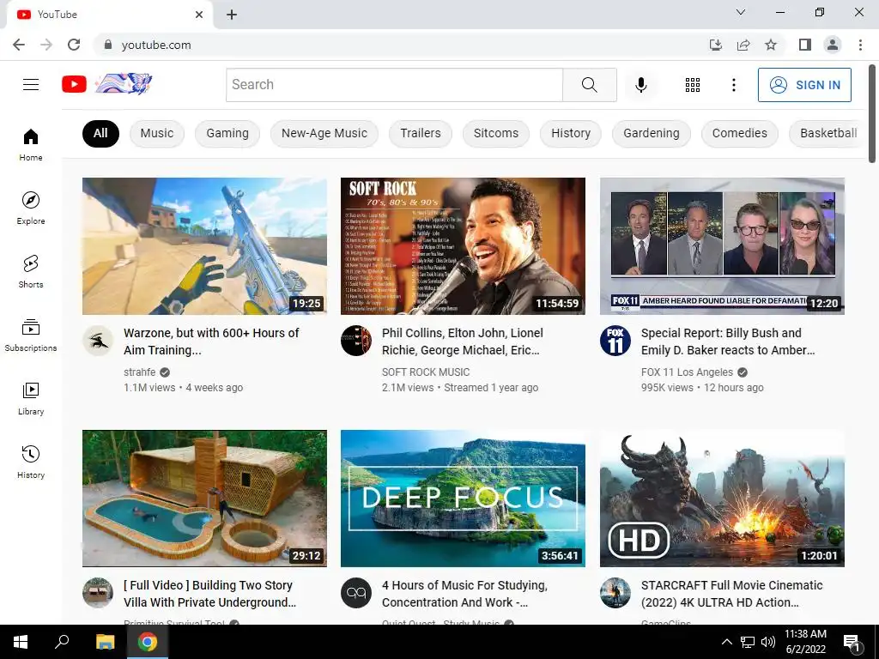Click the site lock icon
This screenshot has width=879, height=659.
click(108, 45)
